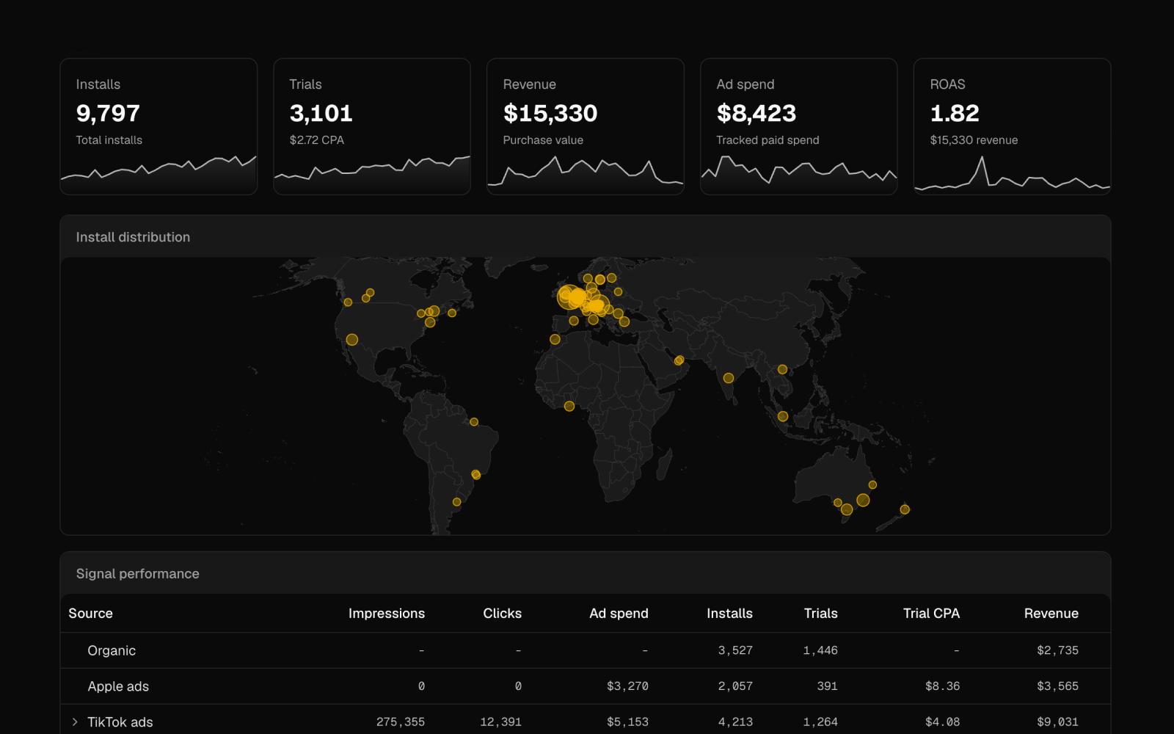Viewport: 1174px width, 734px height.
Task: Click the 9,797 total installs figure
Action: [108, 113]
